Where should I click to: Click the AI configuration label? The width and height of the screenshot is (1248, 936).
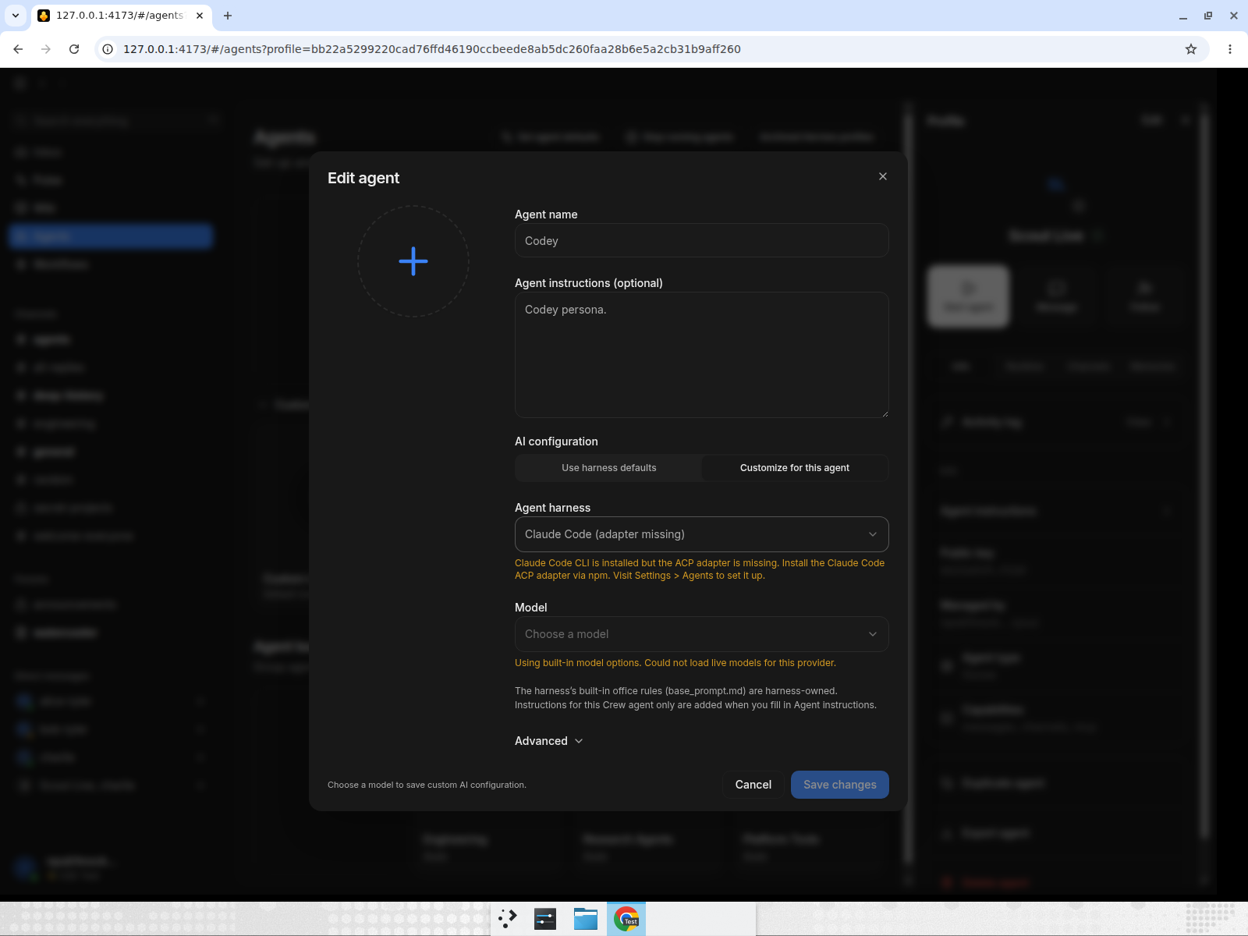(x=556, y=441)
